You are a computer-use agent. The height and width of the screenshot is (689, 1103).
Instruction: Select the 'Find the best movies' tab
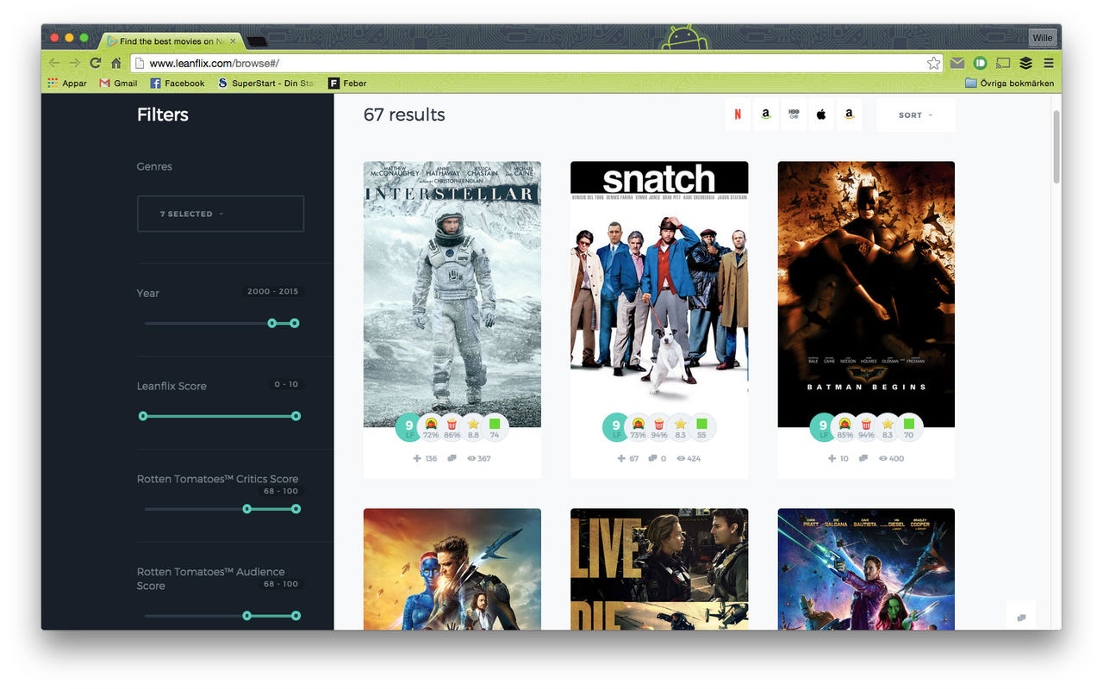171,40
